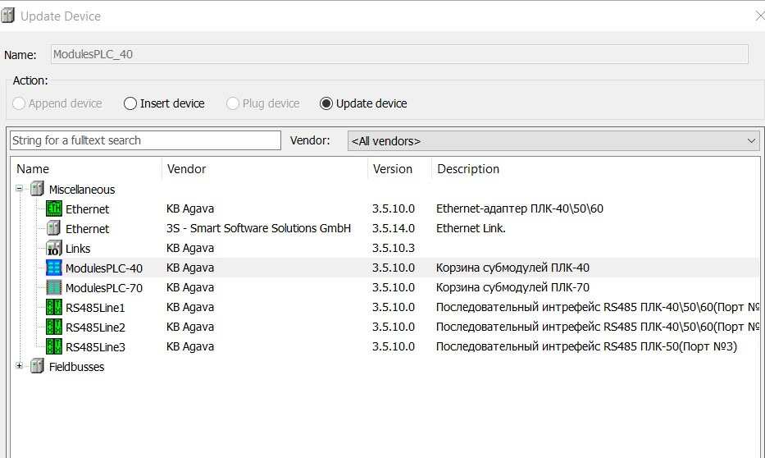The height and width of the screenshot is (458, 765).
Task: Click the RS485Line3 port icon
Action: pos(53,346)
